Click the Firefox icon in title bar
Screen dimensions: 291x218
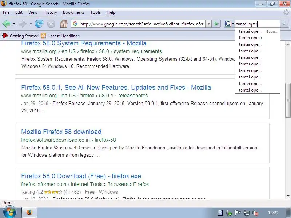pyautogui.click(x=4, y=3)
